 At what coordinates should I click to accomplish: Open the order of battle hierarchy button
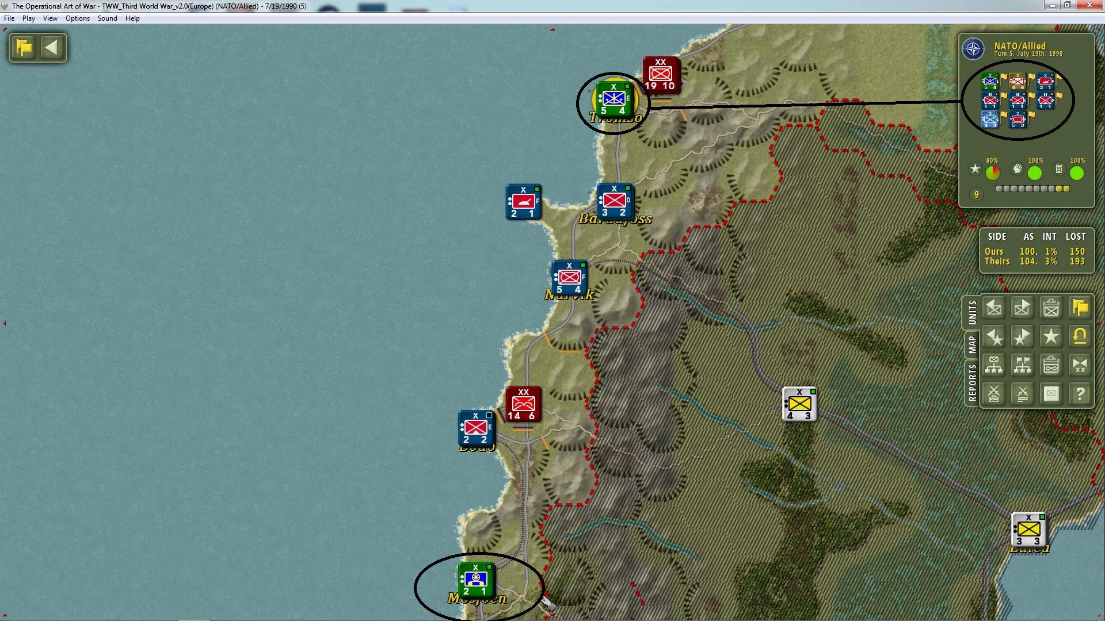994,366
